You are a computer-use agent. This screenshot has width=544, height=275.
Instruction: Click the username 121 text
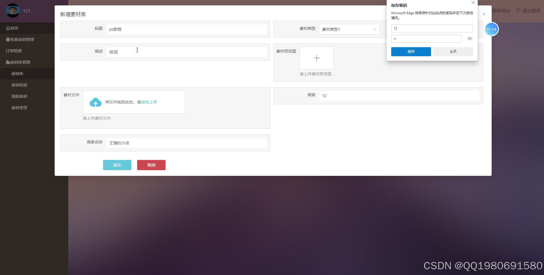26,11
